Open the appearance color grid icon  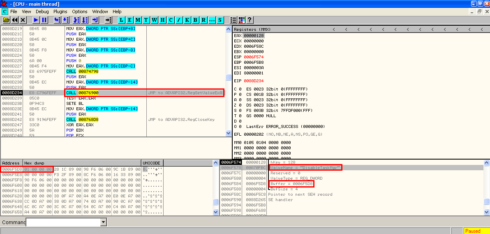[241, 20]
